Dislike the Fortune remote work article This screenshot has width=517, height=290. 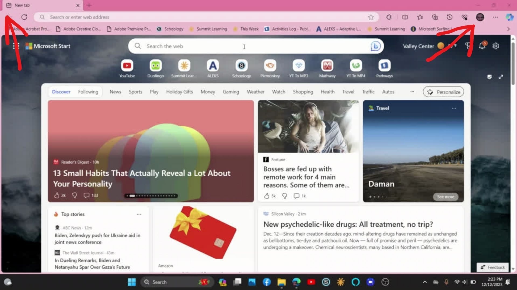click(284, 196)
